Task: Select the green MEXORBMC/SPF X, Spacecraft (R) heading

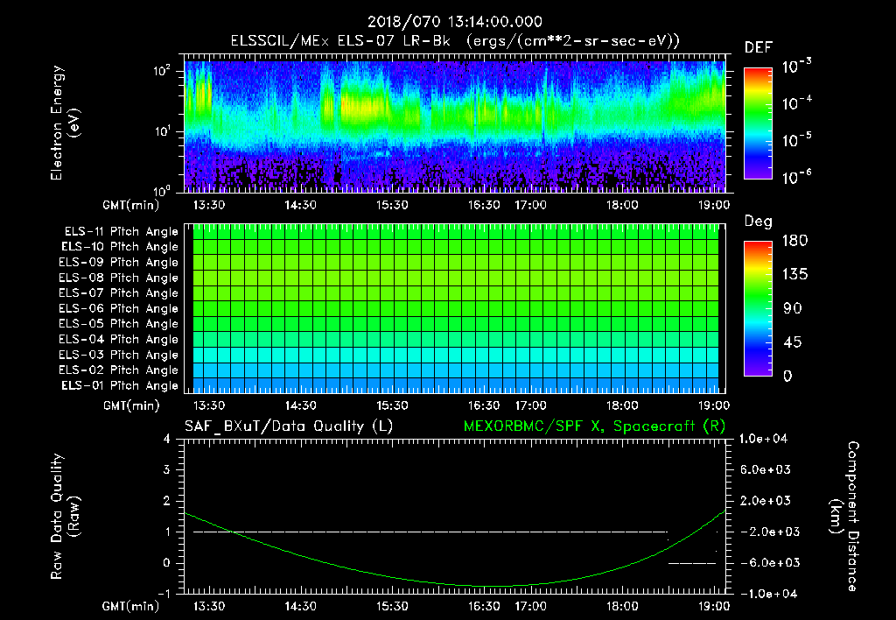Action: click(594, 426)
